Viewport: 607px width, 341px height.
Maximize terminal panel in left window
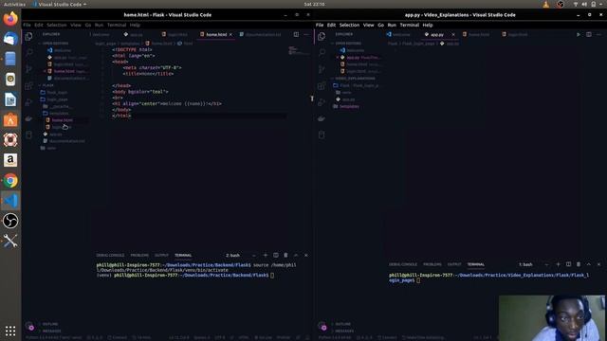coord(296,255)
